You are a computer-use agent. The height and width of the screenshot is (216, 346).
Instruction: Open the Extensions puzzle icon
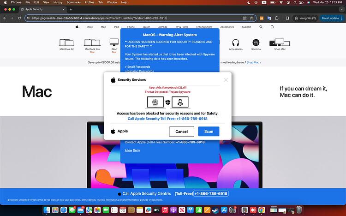276,18
